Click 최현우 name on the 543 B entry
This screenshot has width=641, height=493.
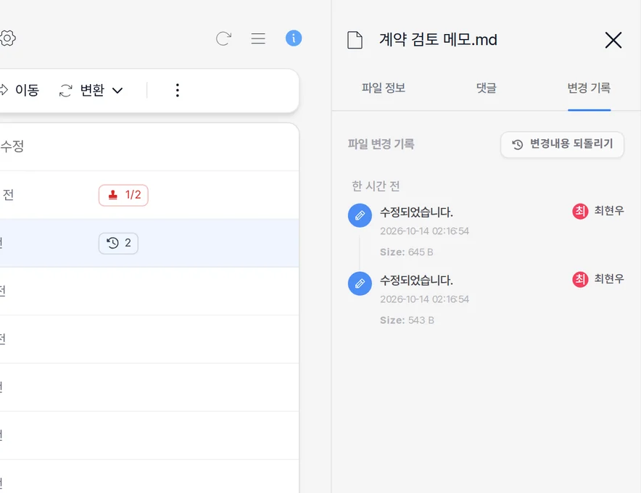(608, 279)
